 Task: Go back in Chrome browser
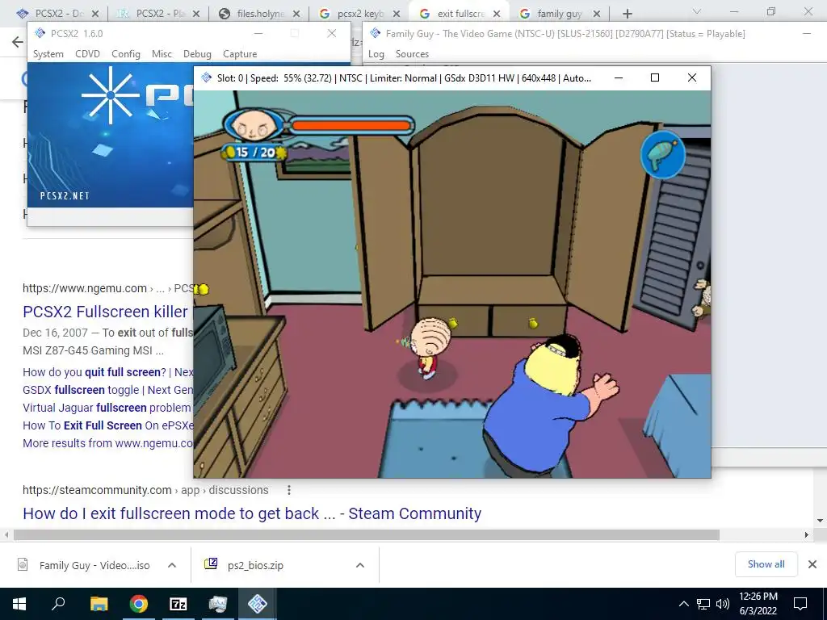point(18,42)
